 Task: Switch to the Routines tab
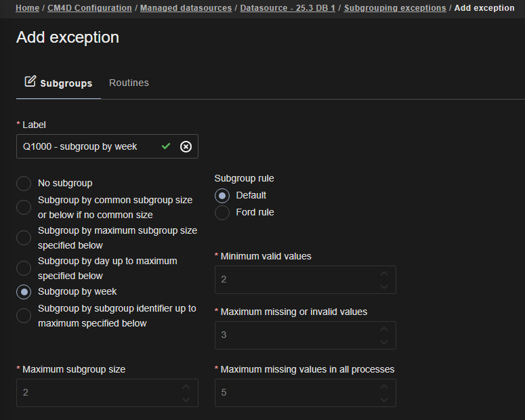129,83
